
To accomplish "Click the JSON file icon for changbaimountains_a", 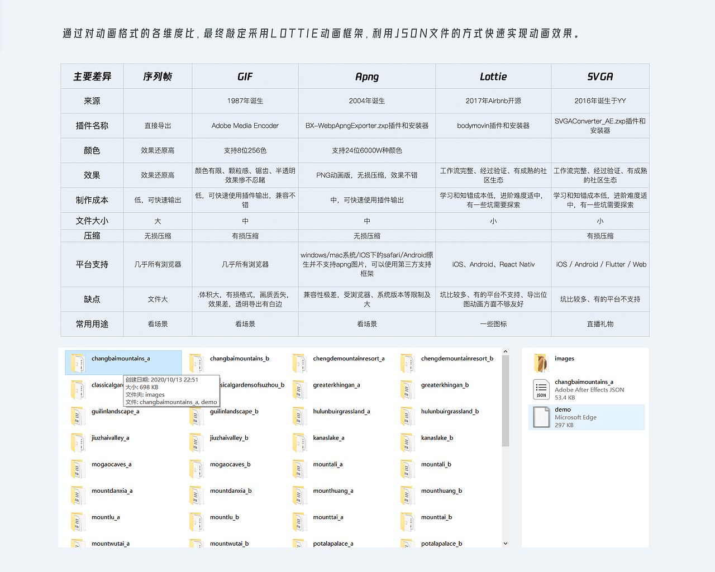I will pos(541,389).
